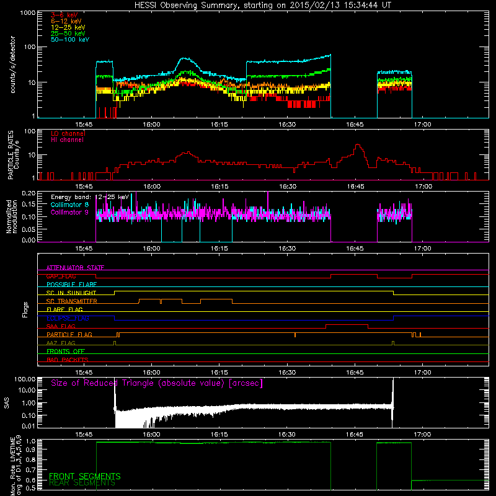The width and height of the screenshot is (496, 496).
Task: Click the 16:30 tick label under the particle rates panel
Action: 288,187
